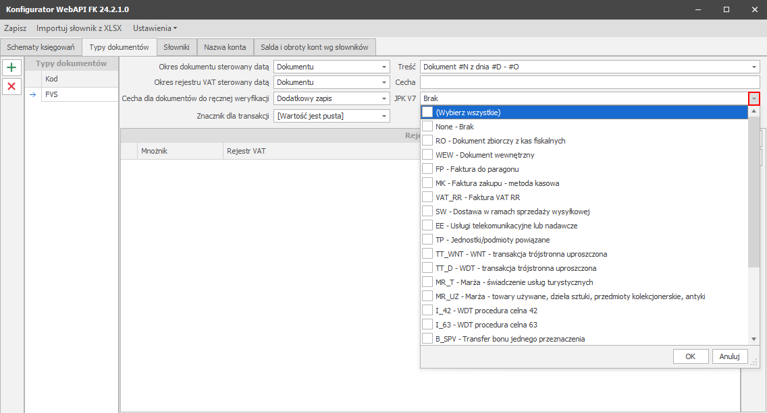This screenshot has height=413, width=767.
Task: Open the Treść dropdown list
Action: (753, 67)
